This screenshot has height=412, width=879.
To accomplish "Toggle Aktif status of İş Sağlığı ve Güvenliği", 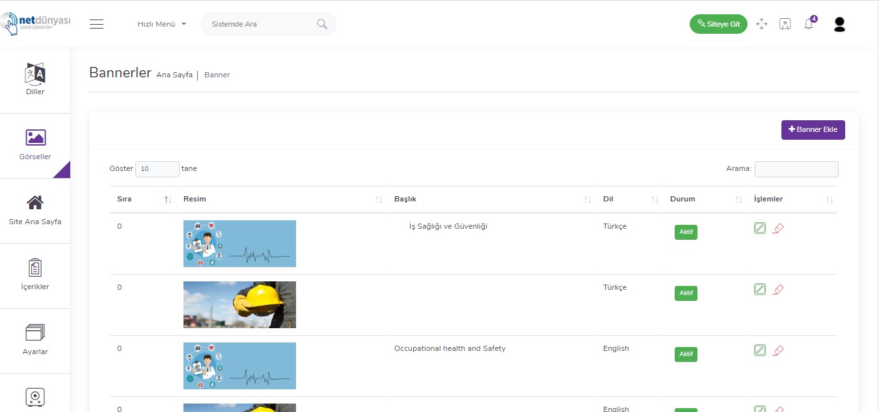I will tap(686, 232).
